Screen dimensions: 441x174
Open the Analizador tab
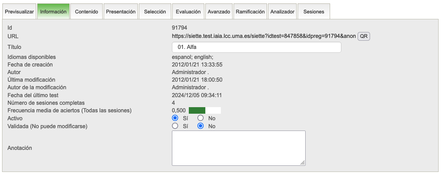282,12
